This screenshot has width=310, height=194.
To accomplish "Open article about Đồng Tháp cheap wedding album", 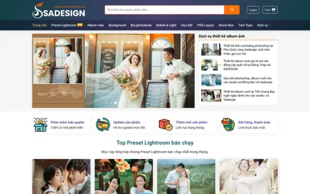I will (x=247, y=65).
